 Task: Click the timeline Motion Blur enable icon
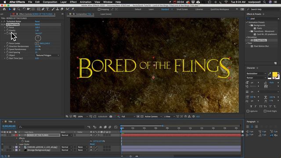[110, 127]
